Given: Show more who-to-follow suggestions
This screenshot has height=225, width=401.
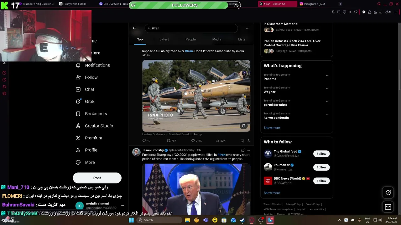Looking at the screenshot, I should click(272, 193).
